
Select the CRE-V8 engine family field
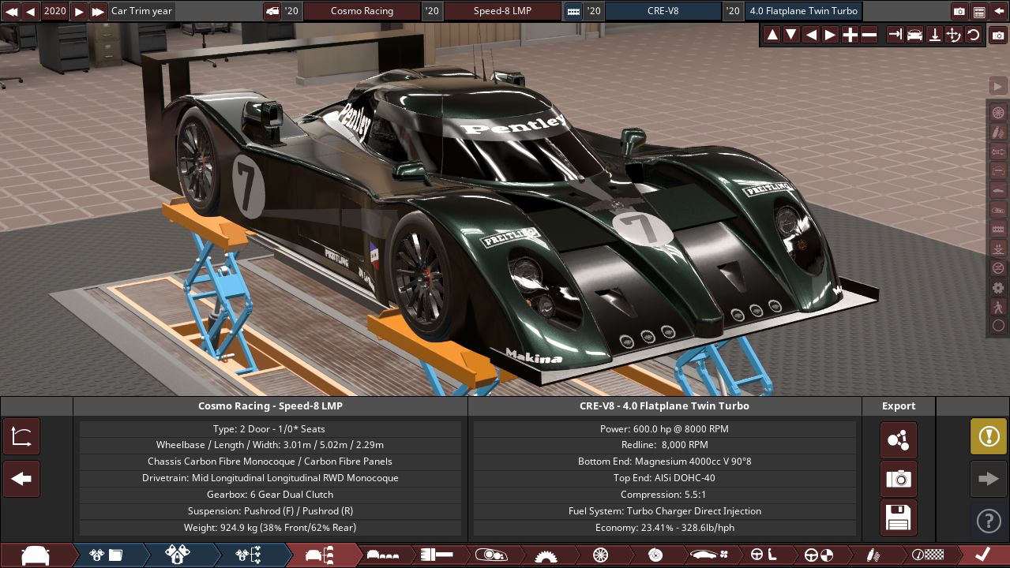[x=663, y=11]
